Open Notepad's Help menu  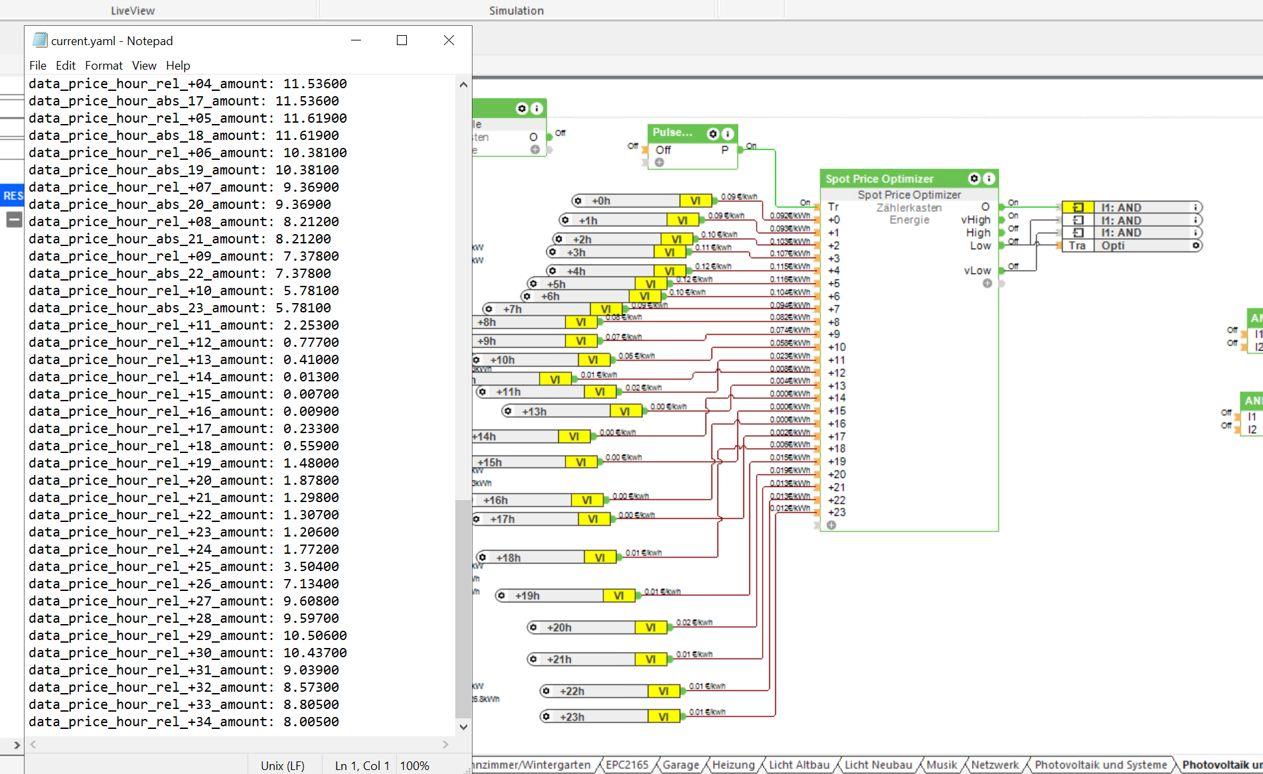pyautogui.click(x=178, y=66)
